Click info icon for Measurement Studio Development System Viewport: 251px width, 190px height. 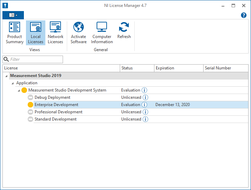[144, 90]
